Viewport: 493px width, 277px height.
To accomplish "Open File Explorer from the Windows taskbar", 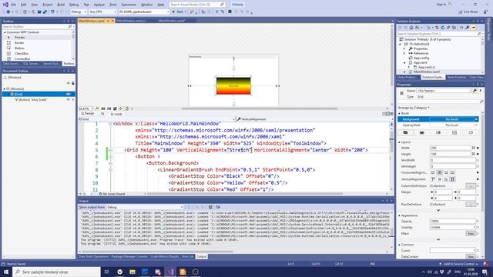I will pos(132,272).
